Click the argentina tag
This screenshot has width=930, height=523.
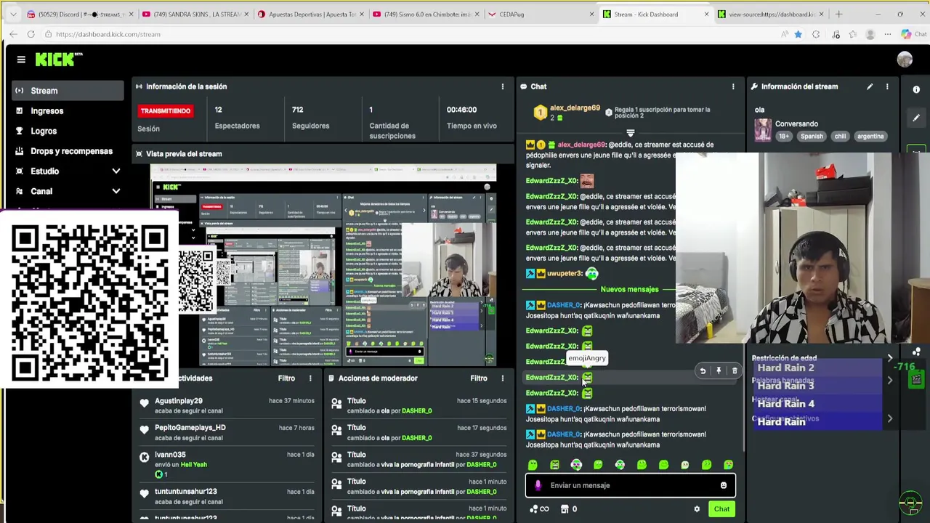870,137
